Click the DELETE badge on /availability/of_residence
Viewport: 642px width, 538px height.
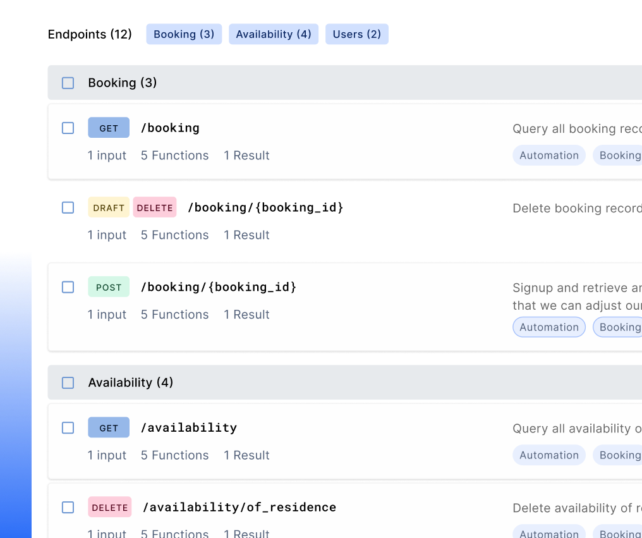click(109, 507)
